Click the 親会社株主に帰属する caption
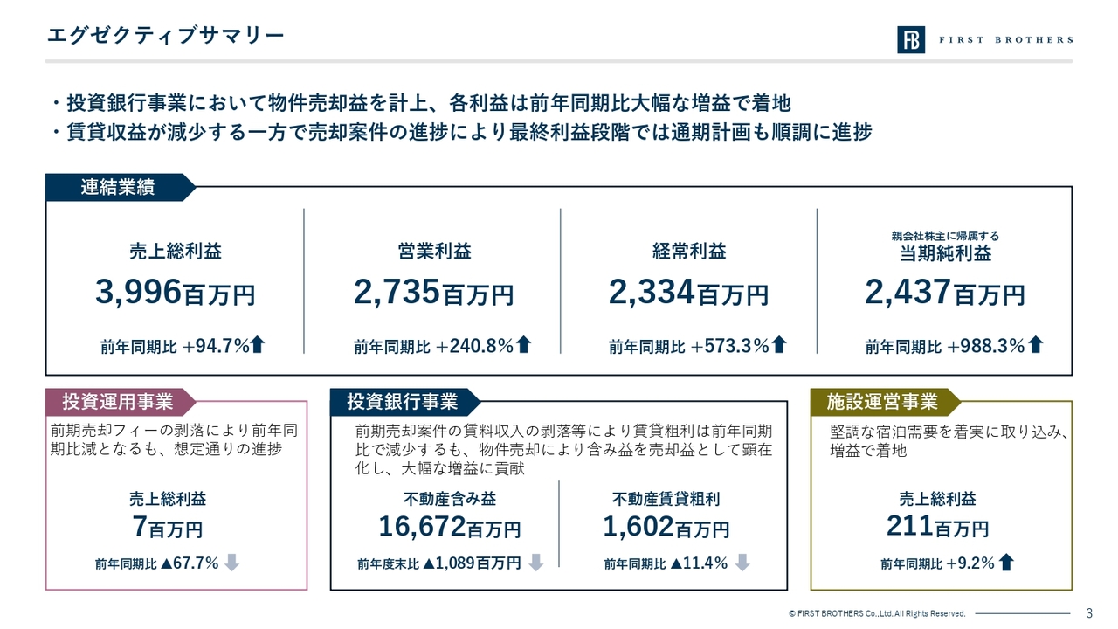 [945, 235]
